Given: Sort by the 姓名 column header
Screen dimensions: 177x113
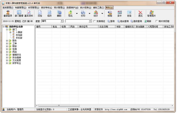Looking at the screenshot, I should [x=56, y=27].
